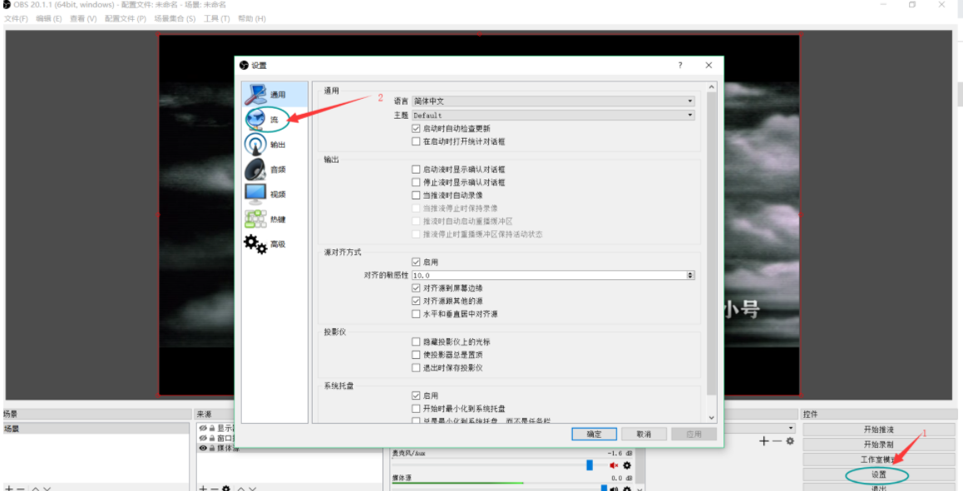
Task: Check 开始时最小化到系统托盘 checkbox
Action: [417, 409]
